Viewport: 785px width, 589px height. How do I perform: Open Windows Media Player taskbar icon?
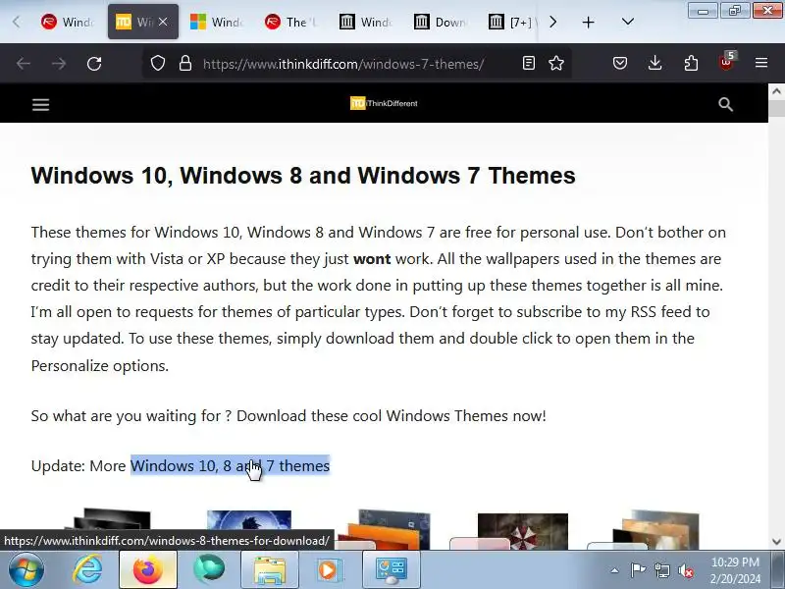click(x=330, y=569)
